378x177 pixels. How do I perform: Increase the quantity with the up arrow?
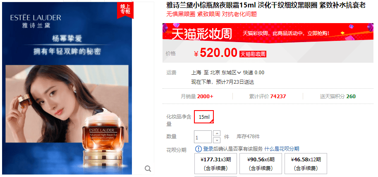click(217, 133)
